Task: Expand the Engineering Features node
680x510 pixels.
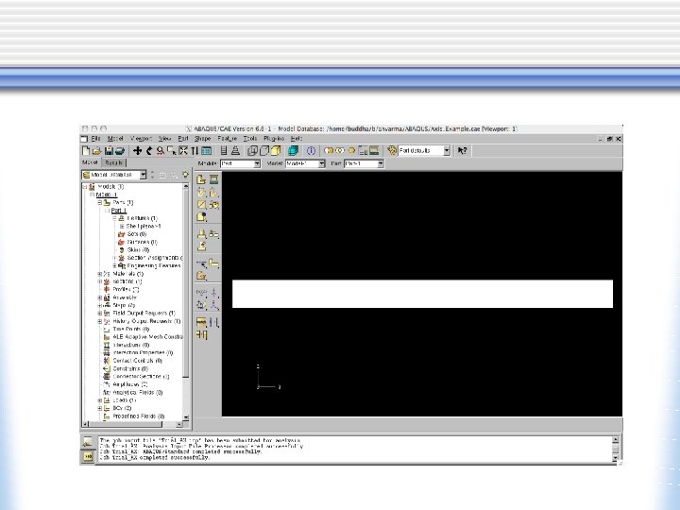Action: coord(114,265)
